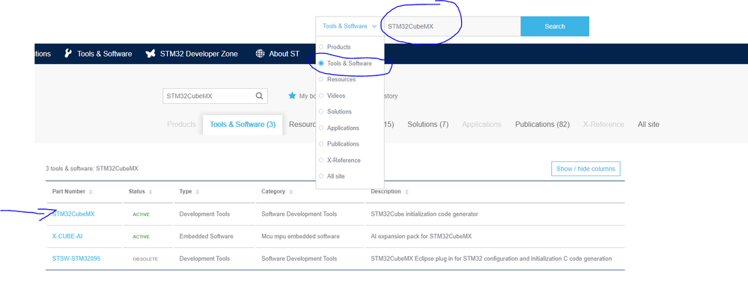Click the globe icon beside About ST

[260, 54]
